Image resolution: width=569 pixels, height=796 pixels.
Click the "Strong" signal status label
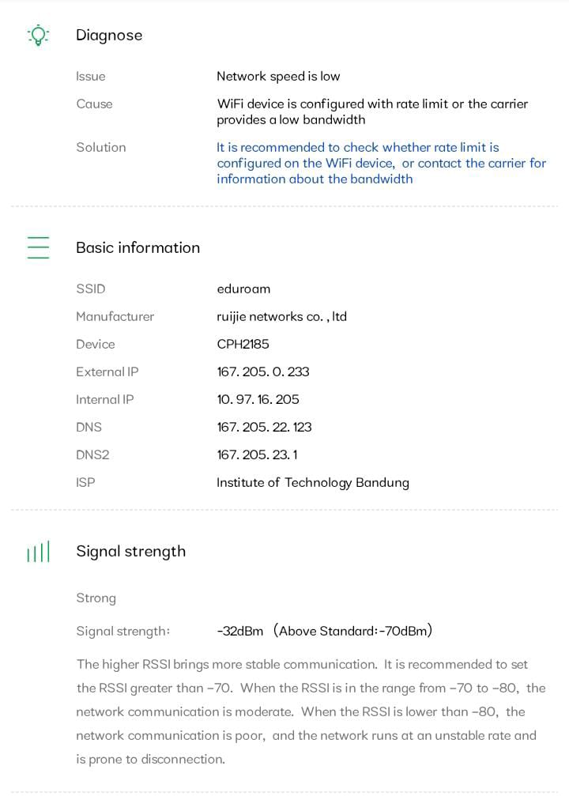(96, 598)
